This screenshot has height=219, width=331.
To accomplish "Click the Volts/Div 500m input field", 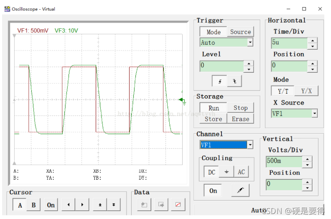I will pyautogui.click(x=284, y=162).
